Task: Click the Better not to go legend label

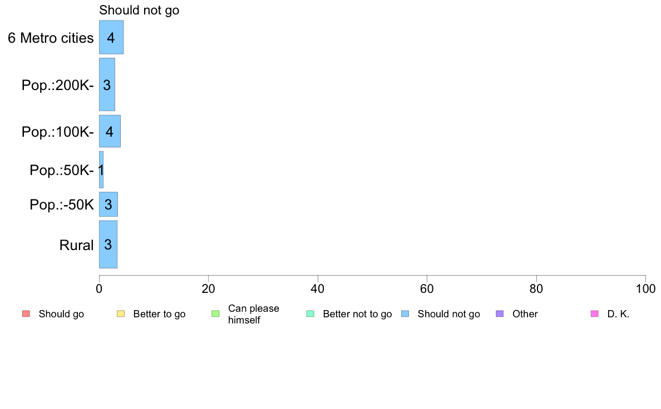Action: pyautogui.click(x=357, y=314)
